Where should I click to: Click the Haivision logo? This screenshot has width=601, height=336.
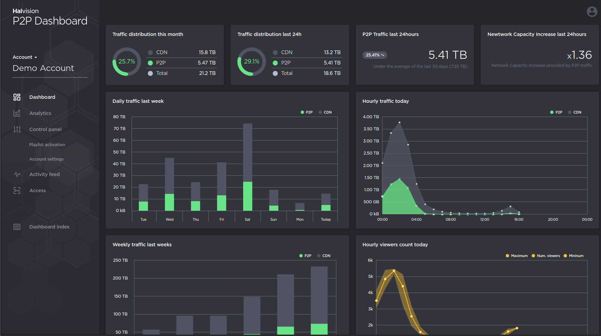coord(25,11)
